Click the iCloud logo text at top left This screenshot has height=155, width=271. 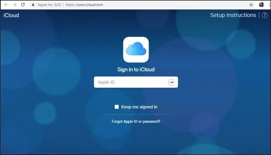12,15
